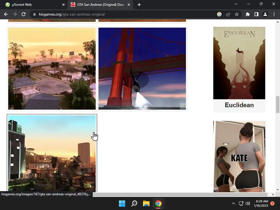The width and height of the screenshot is (280, 210).
Task: Open the city skyline screenshot
Action: tap(52, 154)
